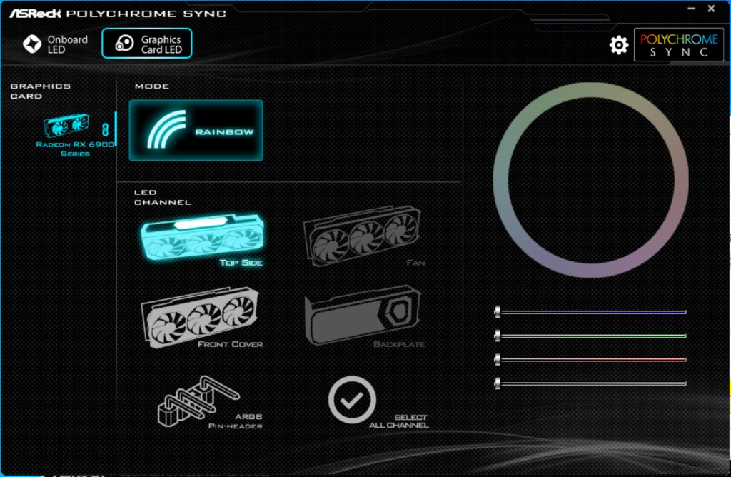731x477 pixels.
Task: Check Select All Channel
Action: (378, 402)
